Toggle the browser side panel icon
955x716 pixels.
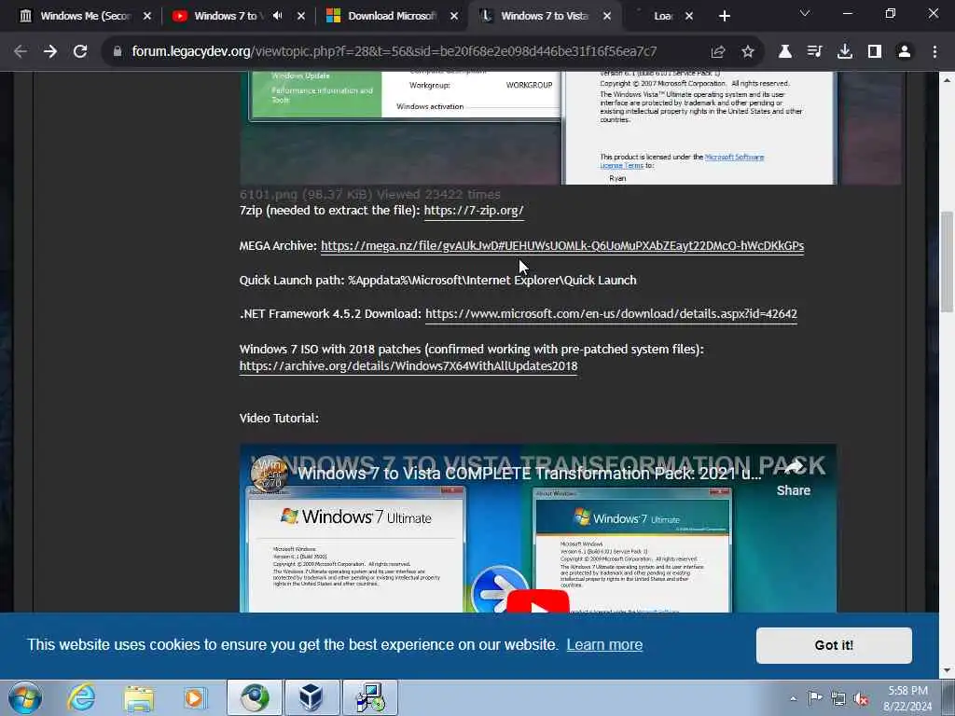coord(875,52)
